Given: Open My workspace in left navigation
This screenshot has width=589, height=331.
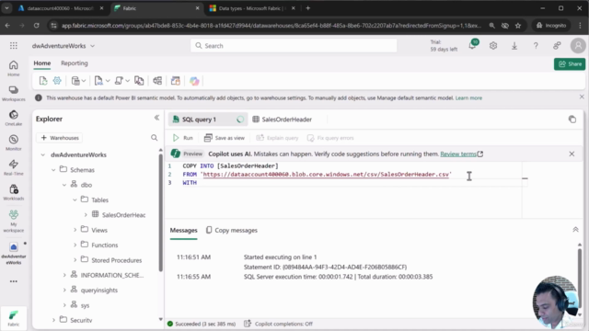Looking at the screenshot, I should 14,221.
